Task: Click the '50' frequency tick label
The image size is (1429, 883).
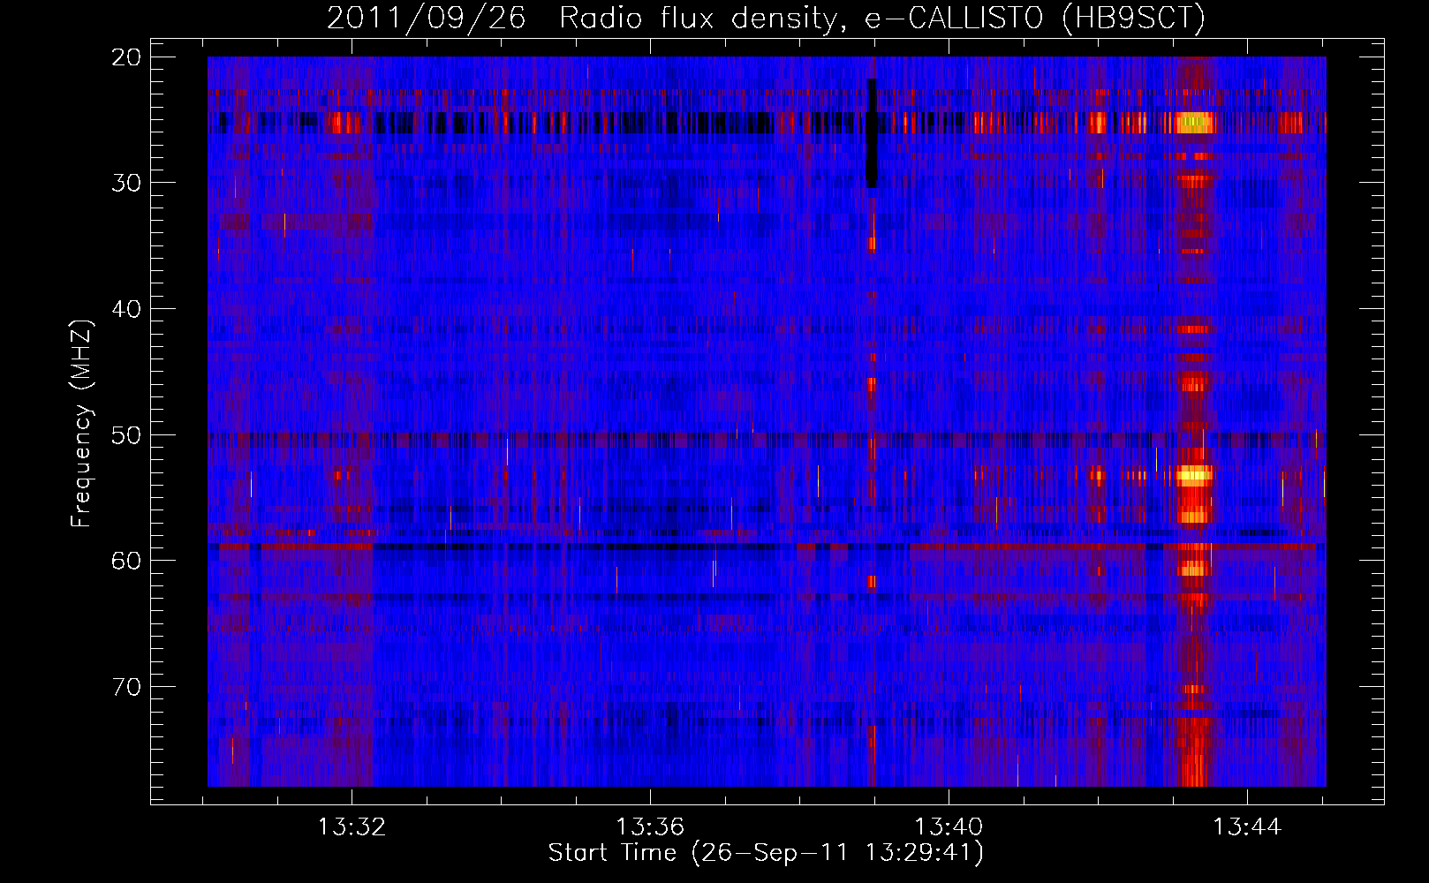Action: pos(126,435)
